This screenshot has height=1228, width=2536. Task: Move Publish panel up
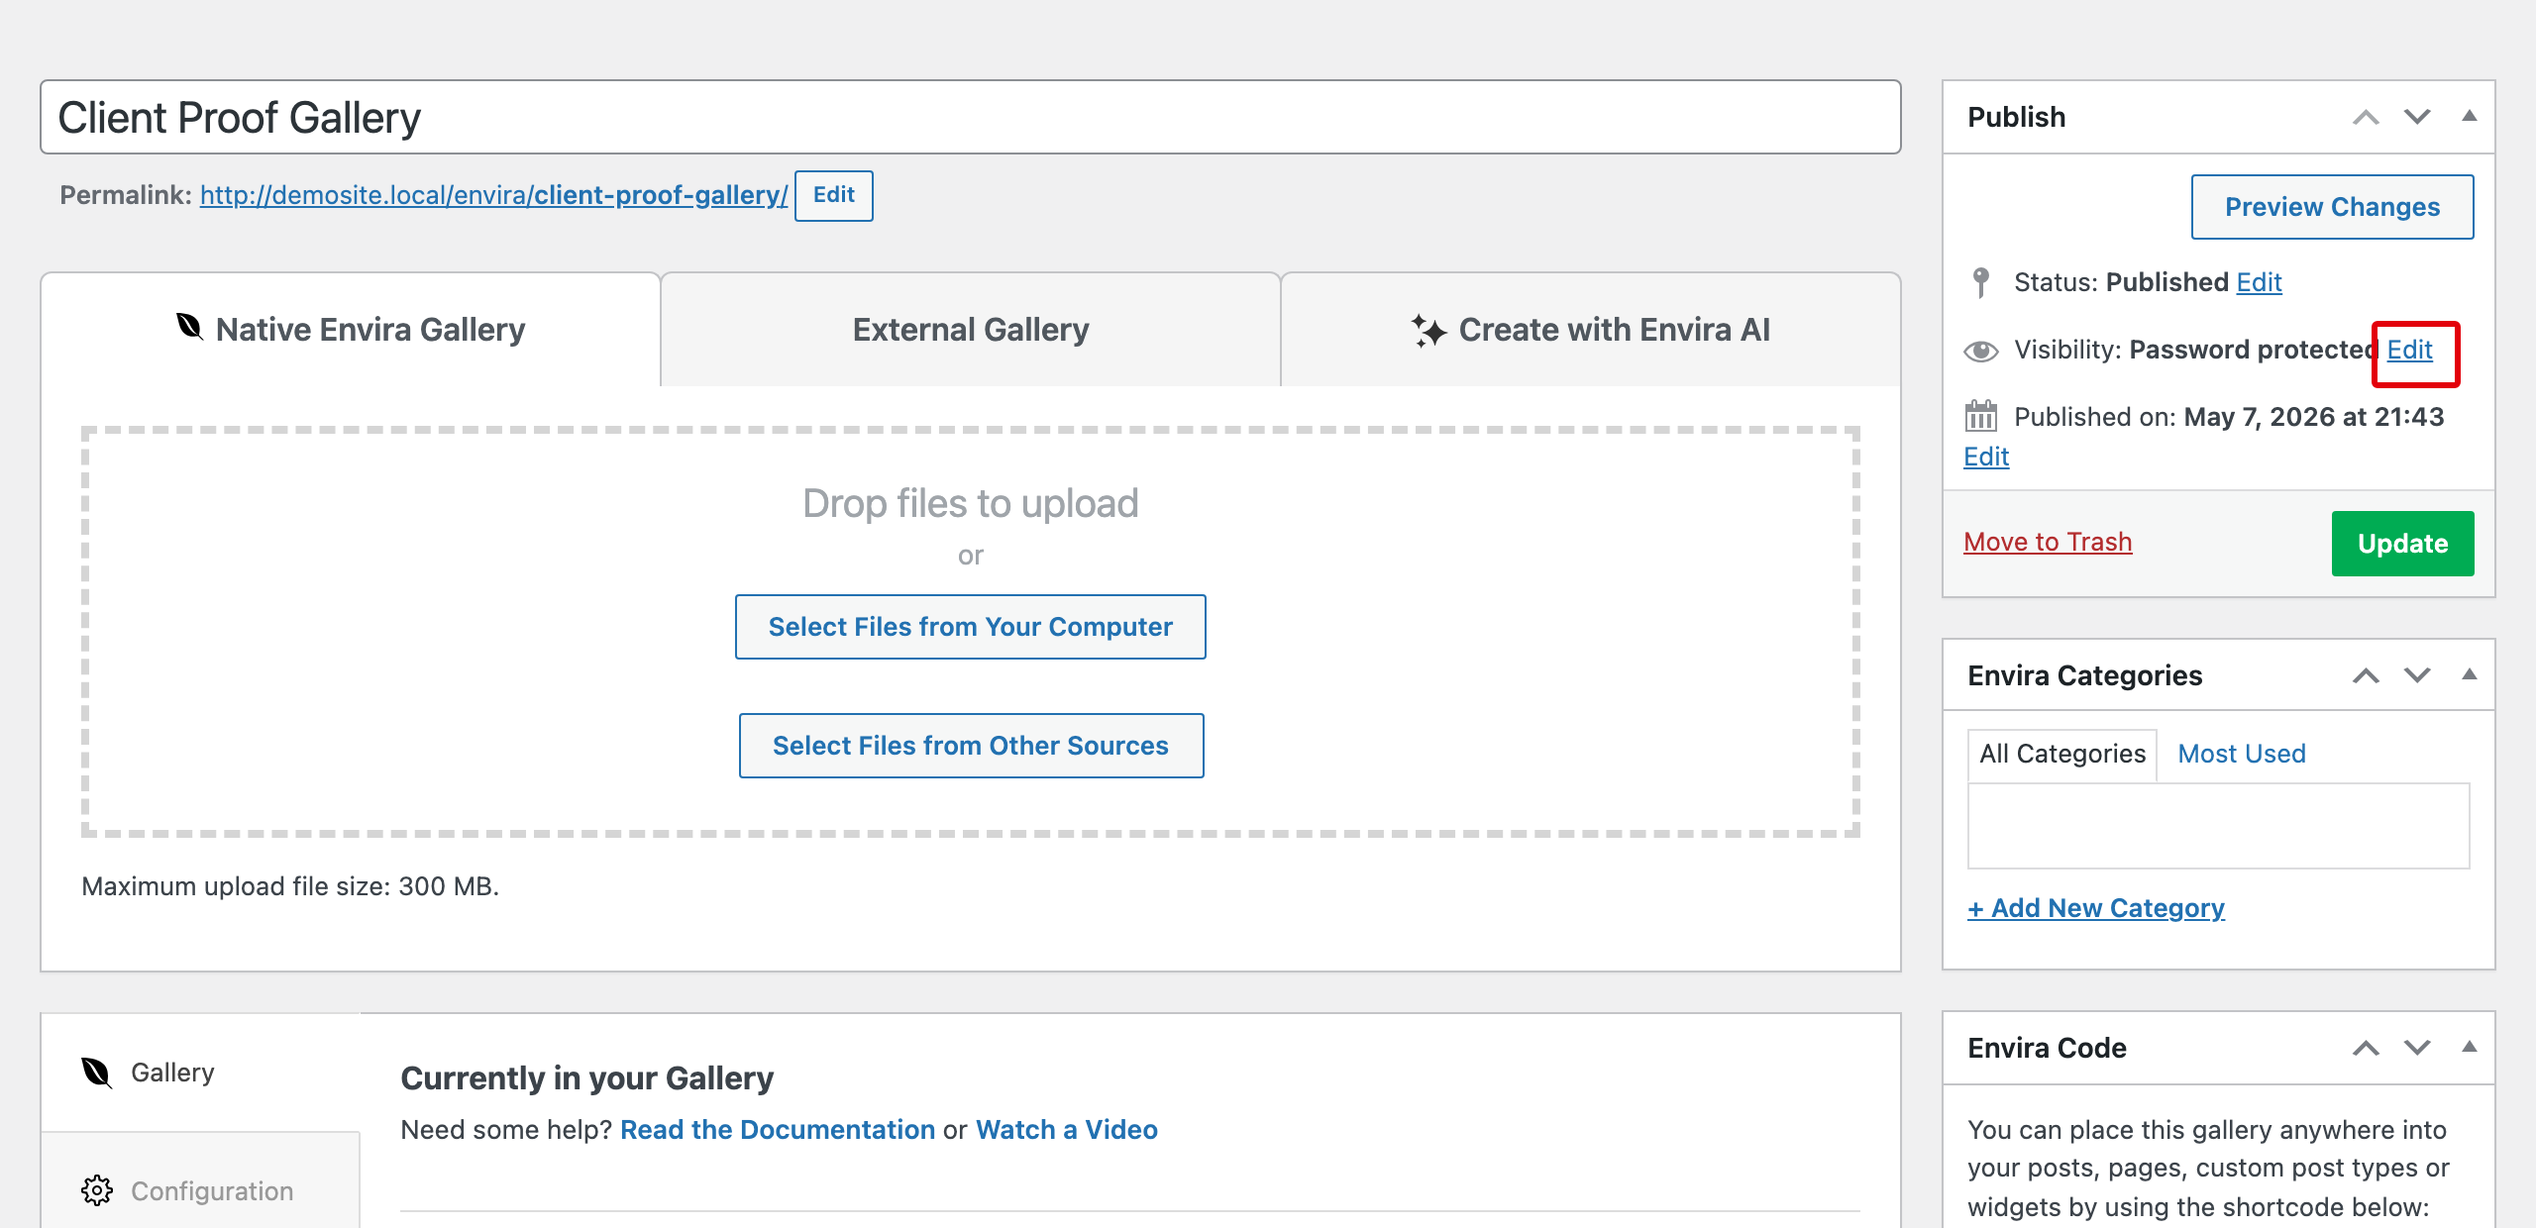pos(2366,117)
